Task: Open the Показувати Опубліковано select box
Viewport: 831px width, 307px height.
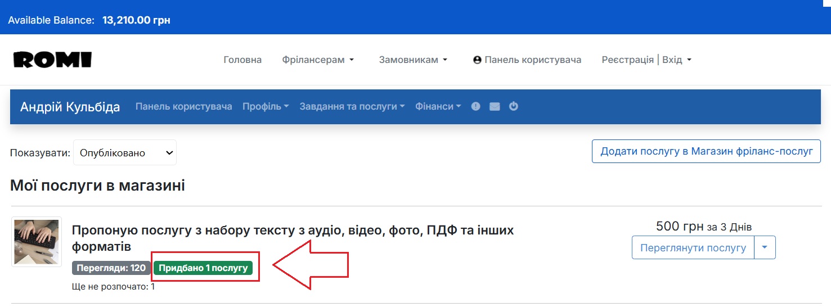Action: click(125, 152)
